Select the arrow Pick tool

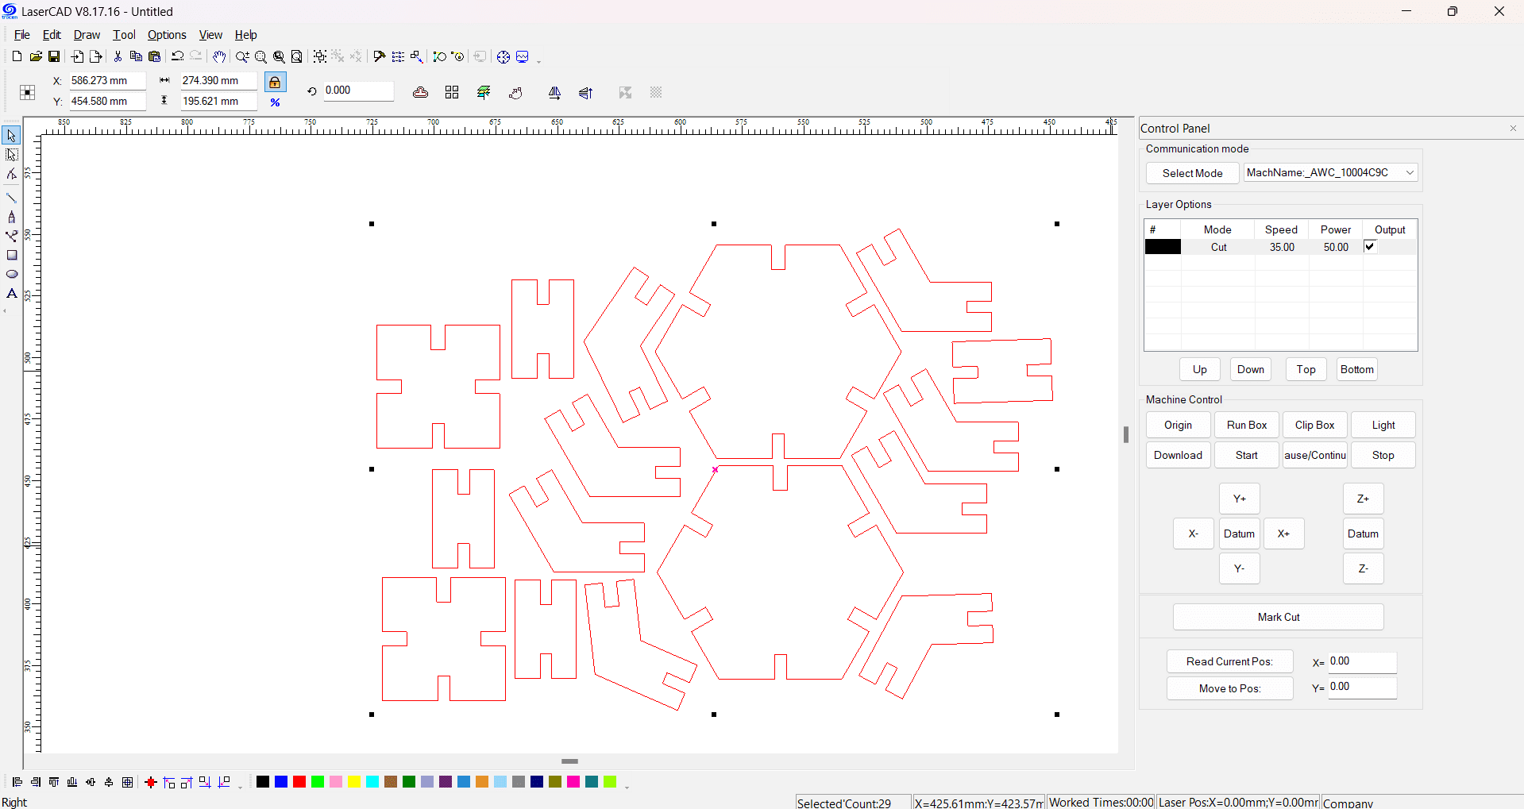click(11, 136)
